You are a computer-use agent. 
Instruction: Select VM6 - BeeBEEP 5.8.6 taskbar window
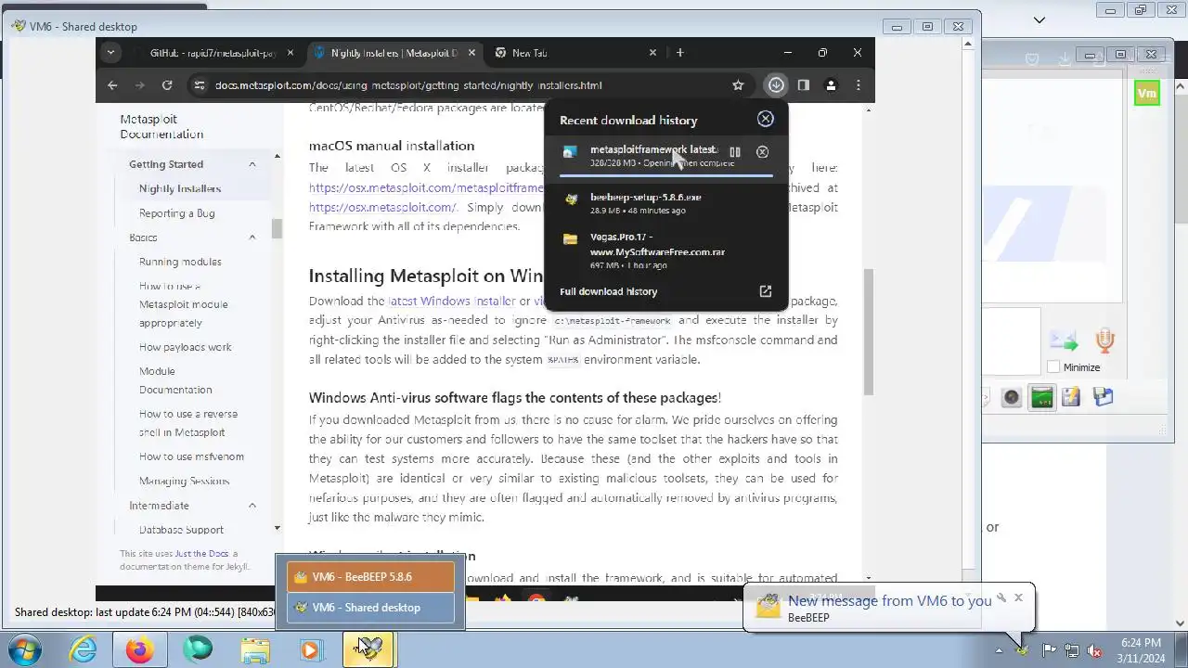click(x=370, y=577)
